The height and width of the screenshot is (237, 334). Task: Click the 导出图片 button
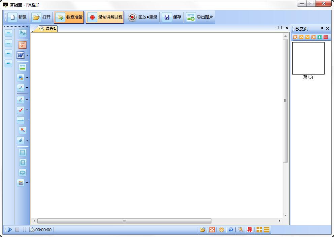pos(200,17)
